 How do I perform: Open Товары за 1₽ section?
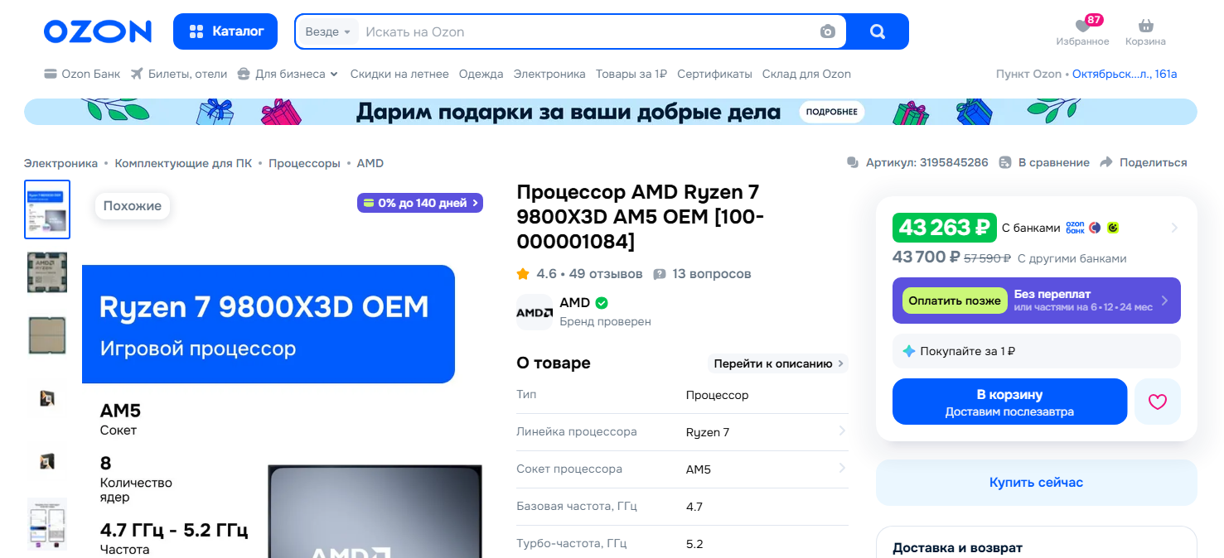coord(631,74)
